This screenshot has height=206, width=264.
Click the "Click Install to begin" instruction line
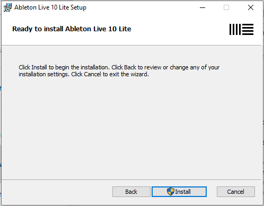[119, 67]
